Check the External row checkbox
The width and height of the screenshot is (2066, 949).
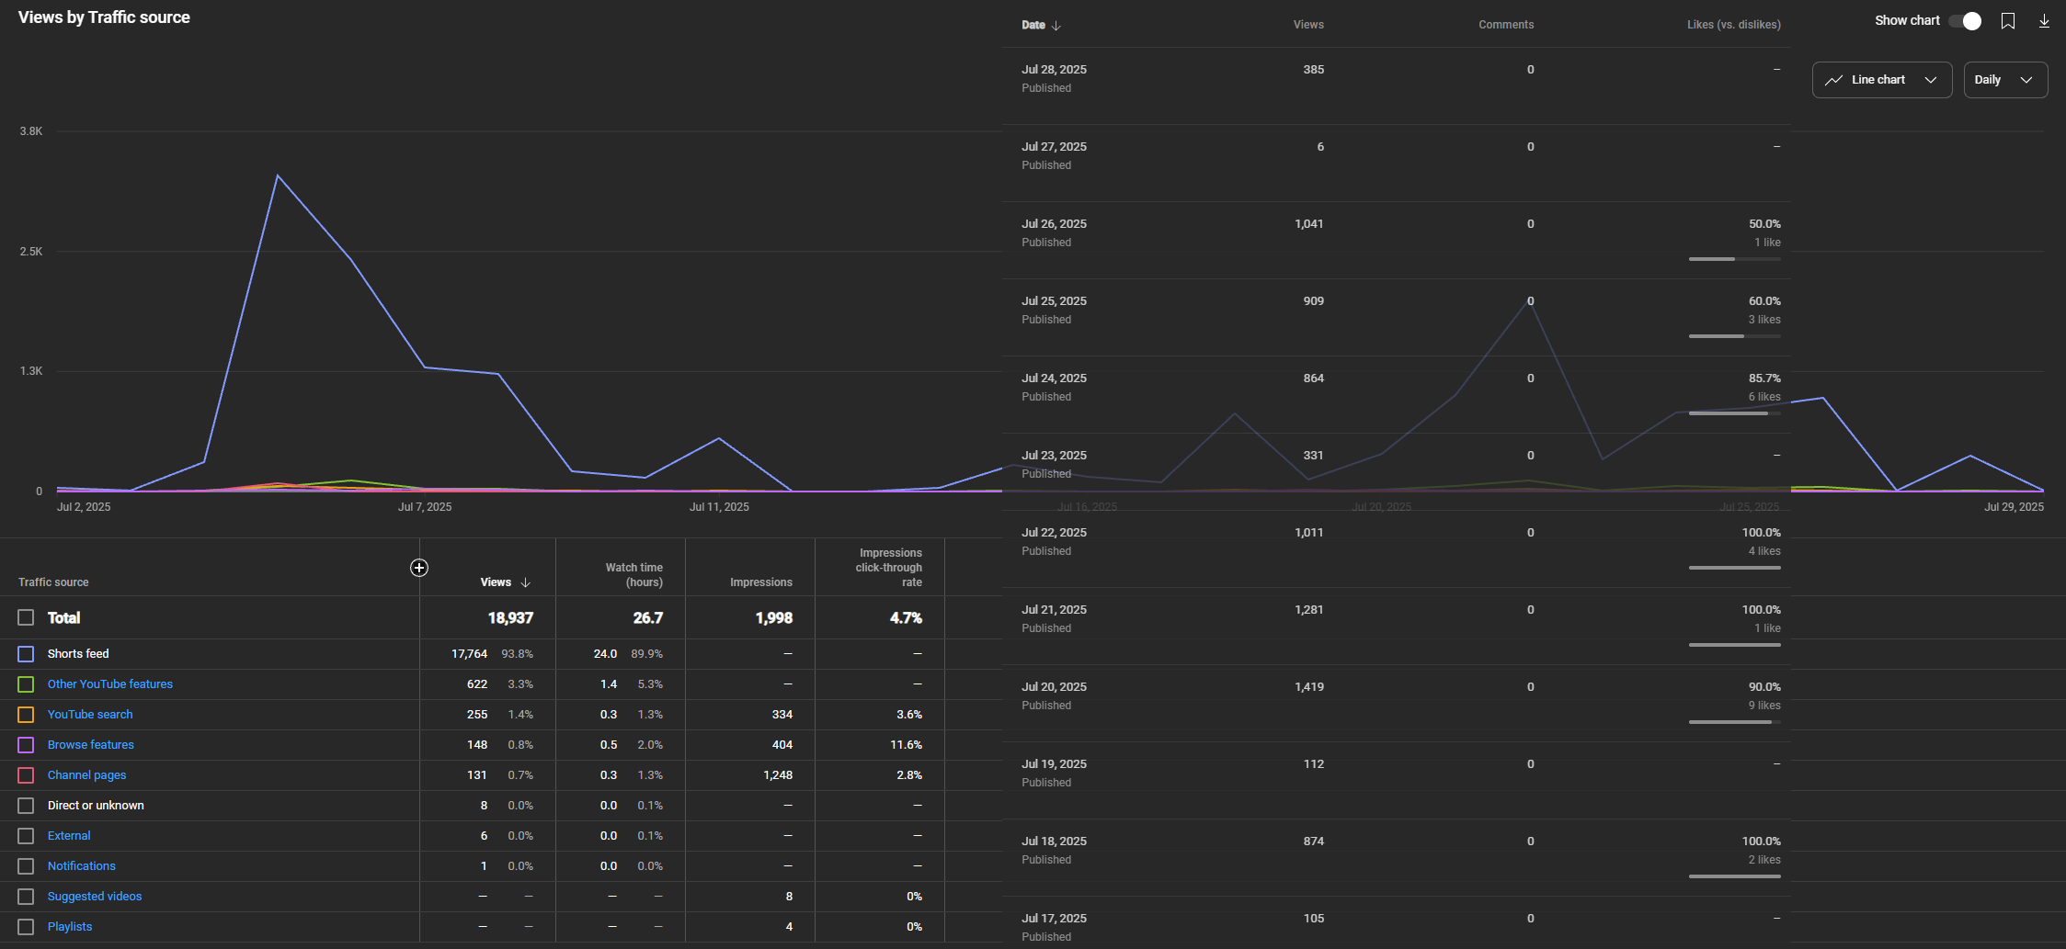[26, 836]
